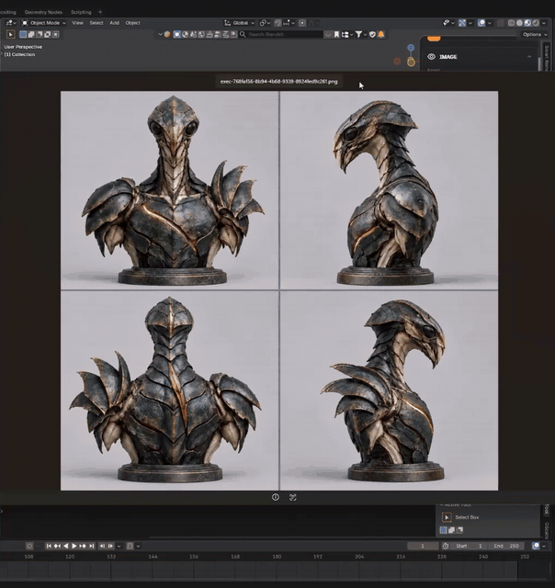Click the focus frame icon below image
This screenshot has width=555, height=588.
coord(293,497)
